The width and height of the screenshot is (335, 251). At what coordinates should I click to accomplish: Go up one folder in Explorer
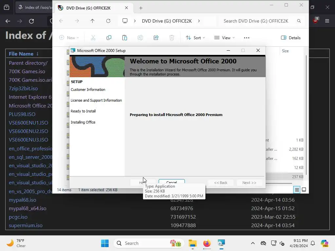92,21
